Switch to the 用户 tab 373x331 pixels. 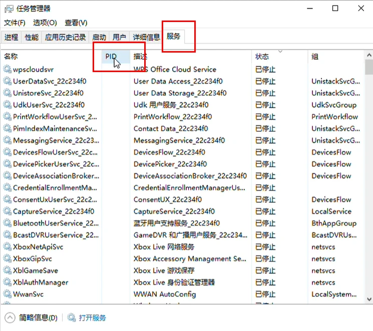(119, 37)
